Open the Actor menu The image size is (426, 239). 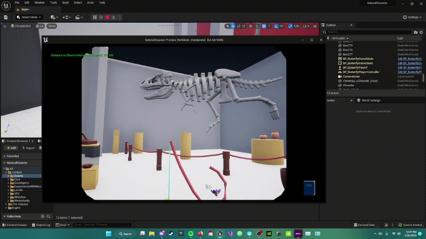coord(91,2)
